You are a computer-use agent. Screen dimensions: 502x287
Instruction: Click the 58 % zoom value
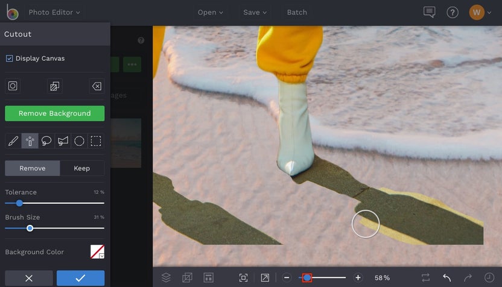tap(383, 278)
